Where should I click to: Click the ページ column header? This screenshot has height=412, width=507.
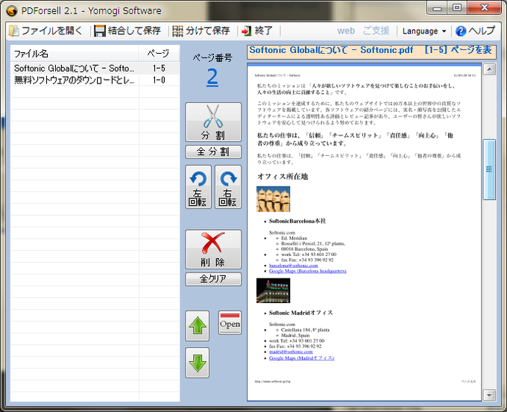pyautogui.click(x=159, y=54)
